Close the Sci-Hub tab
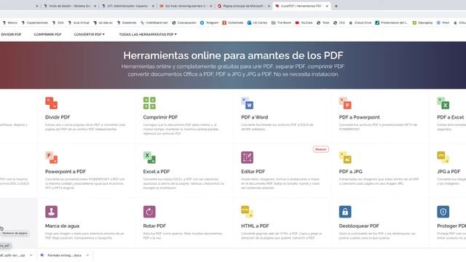Image resolution: width=466 pixels, height=262 pixels. point(211,6)
